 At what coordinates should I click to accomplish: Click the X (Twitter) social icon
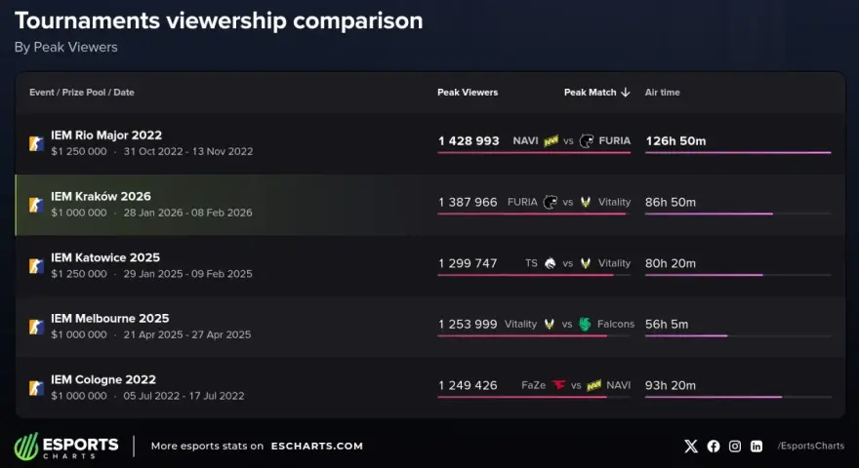(x=691, y=447)
